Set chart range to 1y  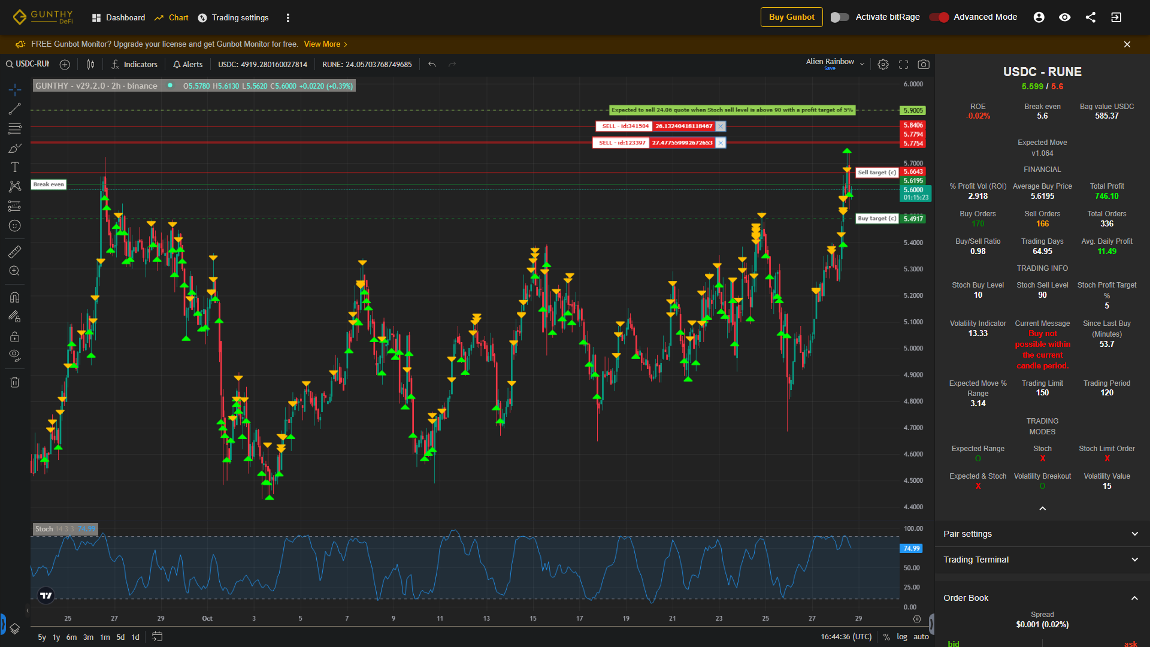(x=56, y=637)
